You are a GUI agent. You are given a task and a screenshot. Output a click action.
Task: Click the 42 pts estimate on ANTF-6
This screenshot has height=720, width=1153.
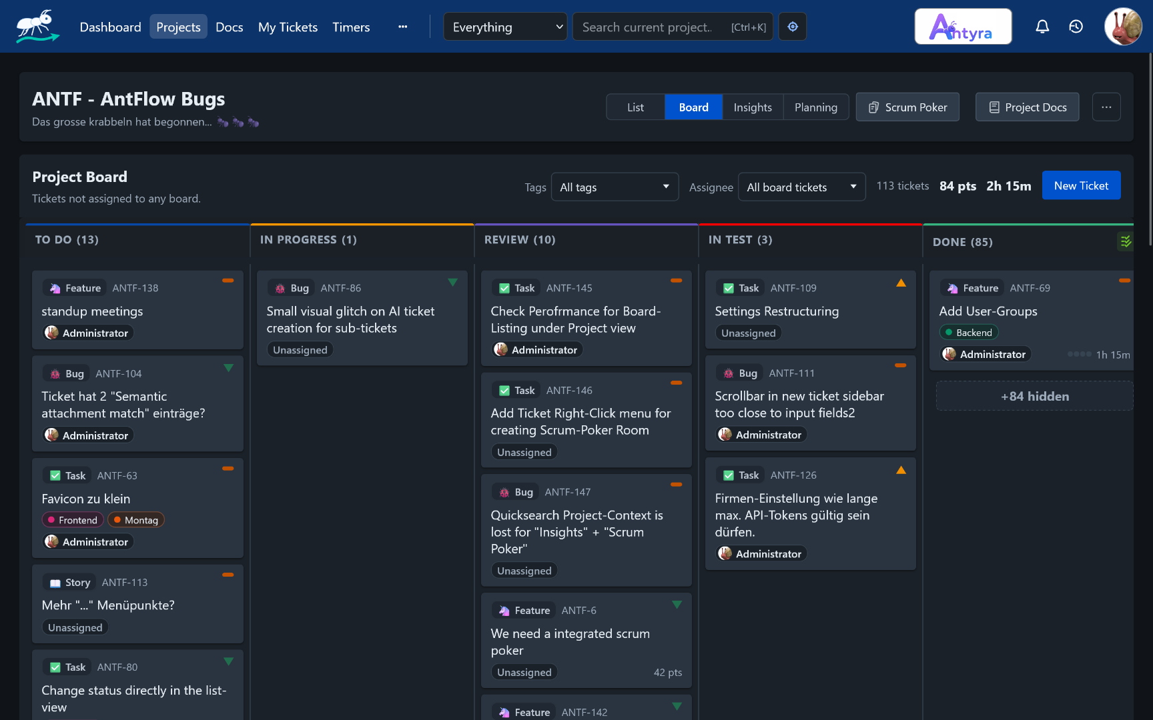[x=668, y=673]
